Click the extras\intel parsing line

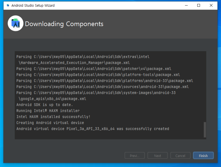pyautogui.click(x=83, y=57)
